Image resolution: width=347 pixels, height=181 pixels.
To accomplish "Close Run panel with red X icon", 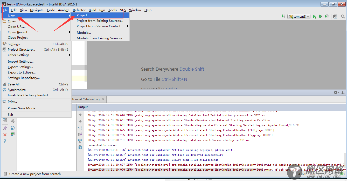I will pos(5,135).
